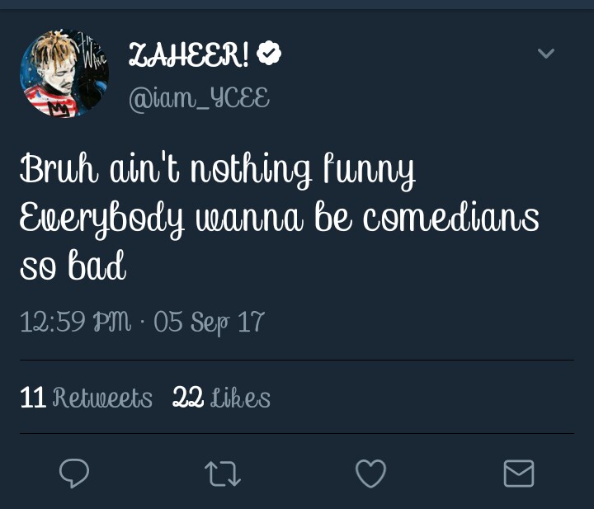Viewport: 594px width, 509px height.
Task: Retweet this tweet using the arrows icon
Action: coord(222,473)
